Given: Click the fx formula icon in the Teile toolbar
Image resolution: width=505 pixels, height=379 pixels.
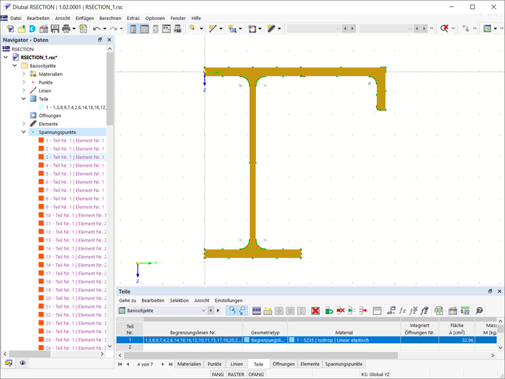Looking at the screenshot, I should pyautogui.click(x=402, y=311).
